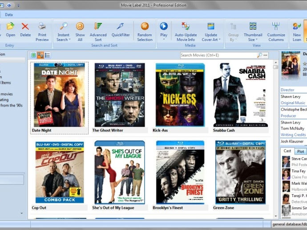Select Brooklyn's Finest cover
307x230 pixels.
[180, 172]
